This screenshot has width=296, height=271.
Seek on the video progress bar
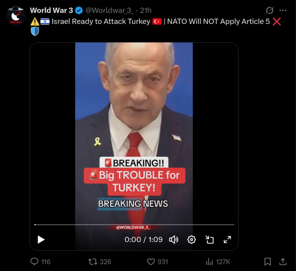tap(134, 225)
